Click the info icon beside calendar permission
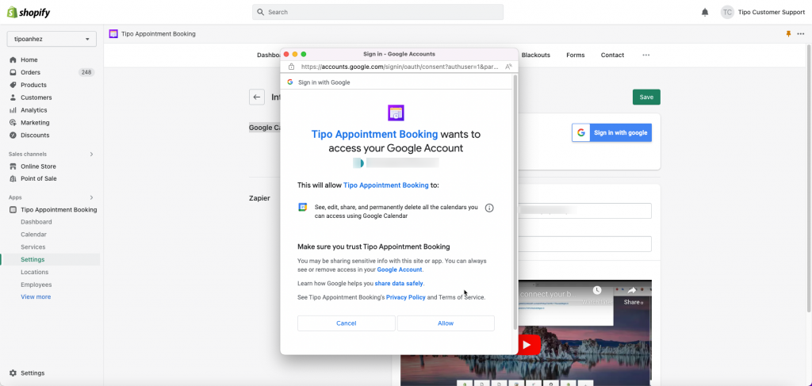This screenshot has width=812, height=386. point(488,208)
